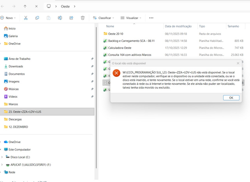Select the Marcos folder in the sidebar
The image size is (250, 182).
coord(11,104)
